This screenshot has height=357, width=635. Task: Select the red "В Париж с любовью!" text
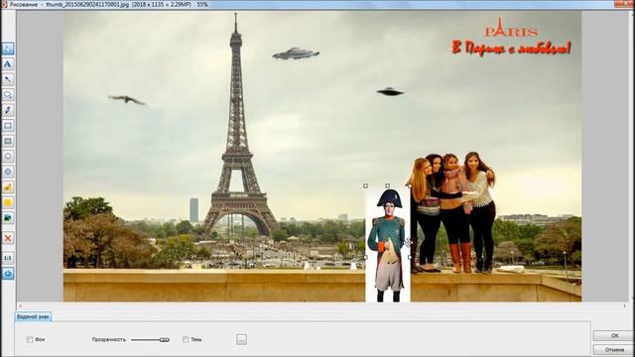(511, 48)
